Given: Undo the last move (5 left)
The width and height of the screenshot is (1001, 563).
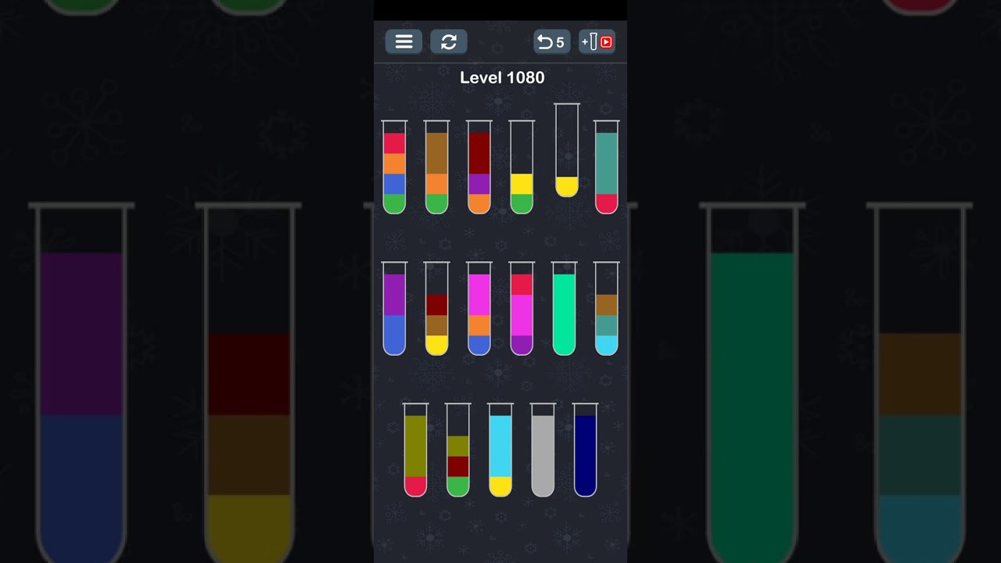Looking at the screenshot, I should click(x=552, y=42).
